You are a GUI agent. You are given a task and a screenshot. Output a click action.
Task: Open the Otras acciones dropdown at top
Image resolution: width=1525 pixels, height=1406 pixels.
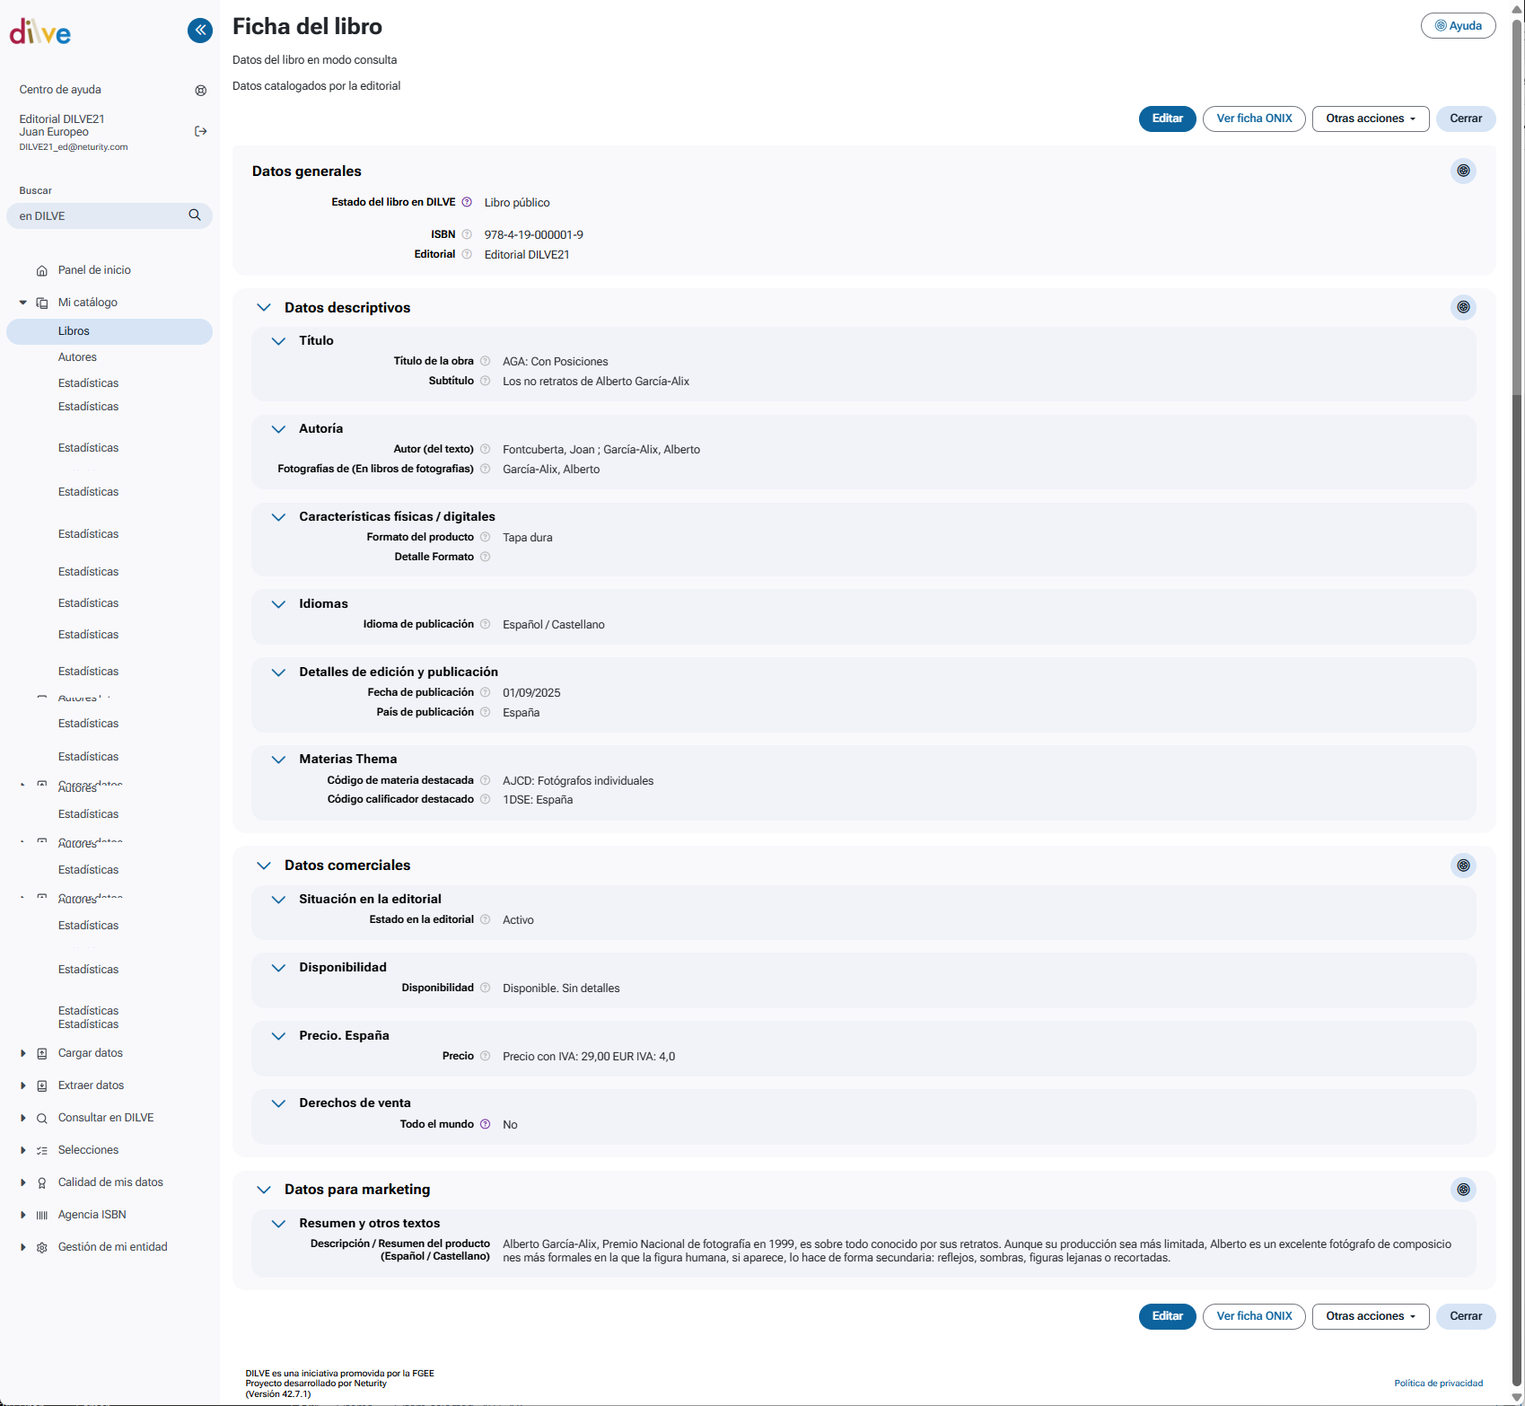click(x=1370, y=119)
